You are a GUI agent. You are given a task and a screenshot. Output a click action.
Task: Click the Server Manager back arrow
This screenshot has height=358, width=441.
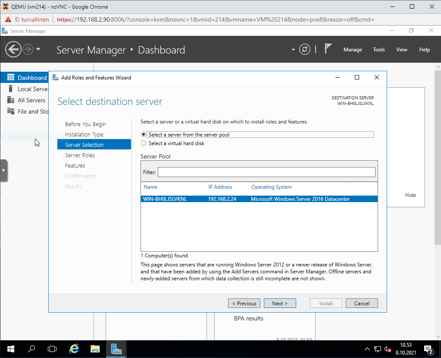click(x=13, y=50)
